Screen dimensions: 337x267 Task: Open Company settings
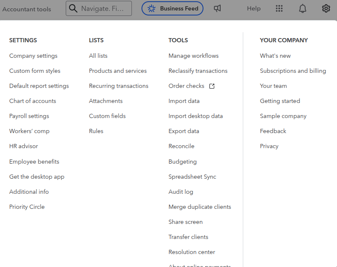pos(33,56)
